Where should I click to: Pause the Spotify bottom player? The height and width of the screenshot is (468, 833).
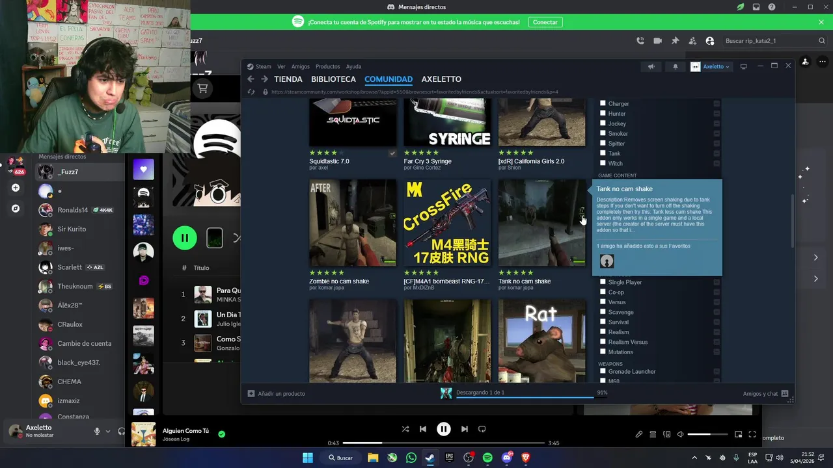coord(444,429)
